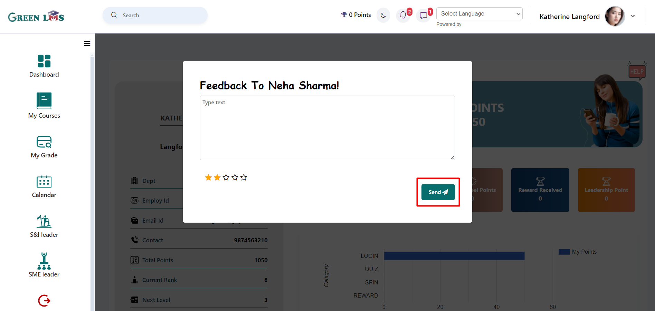This screenshot has height=311, width=655.
Task: Click the LOGIN bar in the chart
Action: (454, 256)
